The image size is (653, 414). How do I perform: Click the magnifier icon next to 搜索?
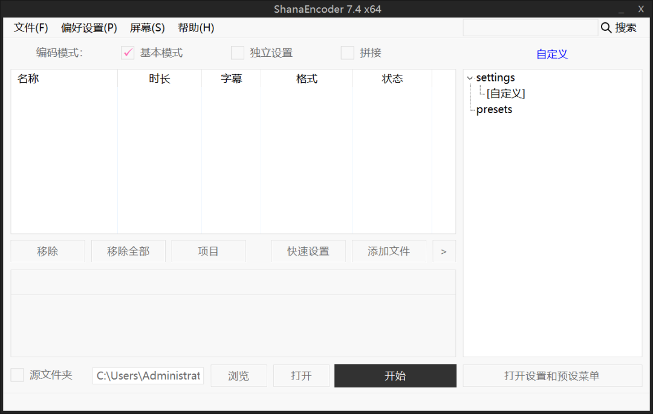click(605, 27)
